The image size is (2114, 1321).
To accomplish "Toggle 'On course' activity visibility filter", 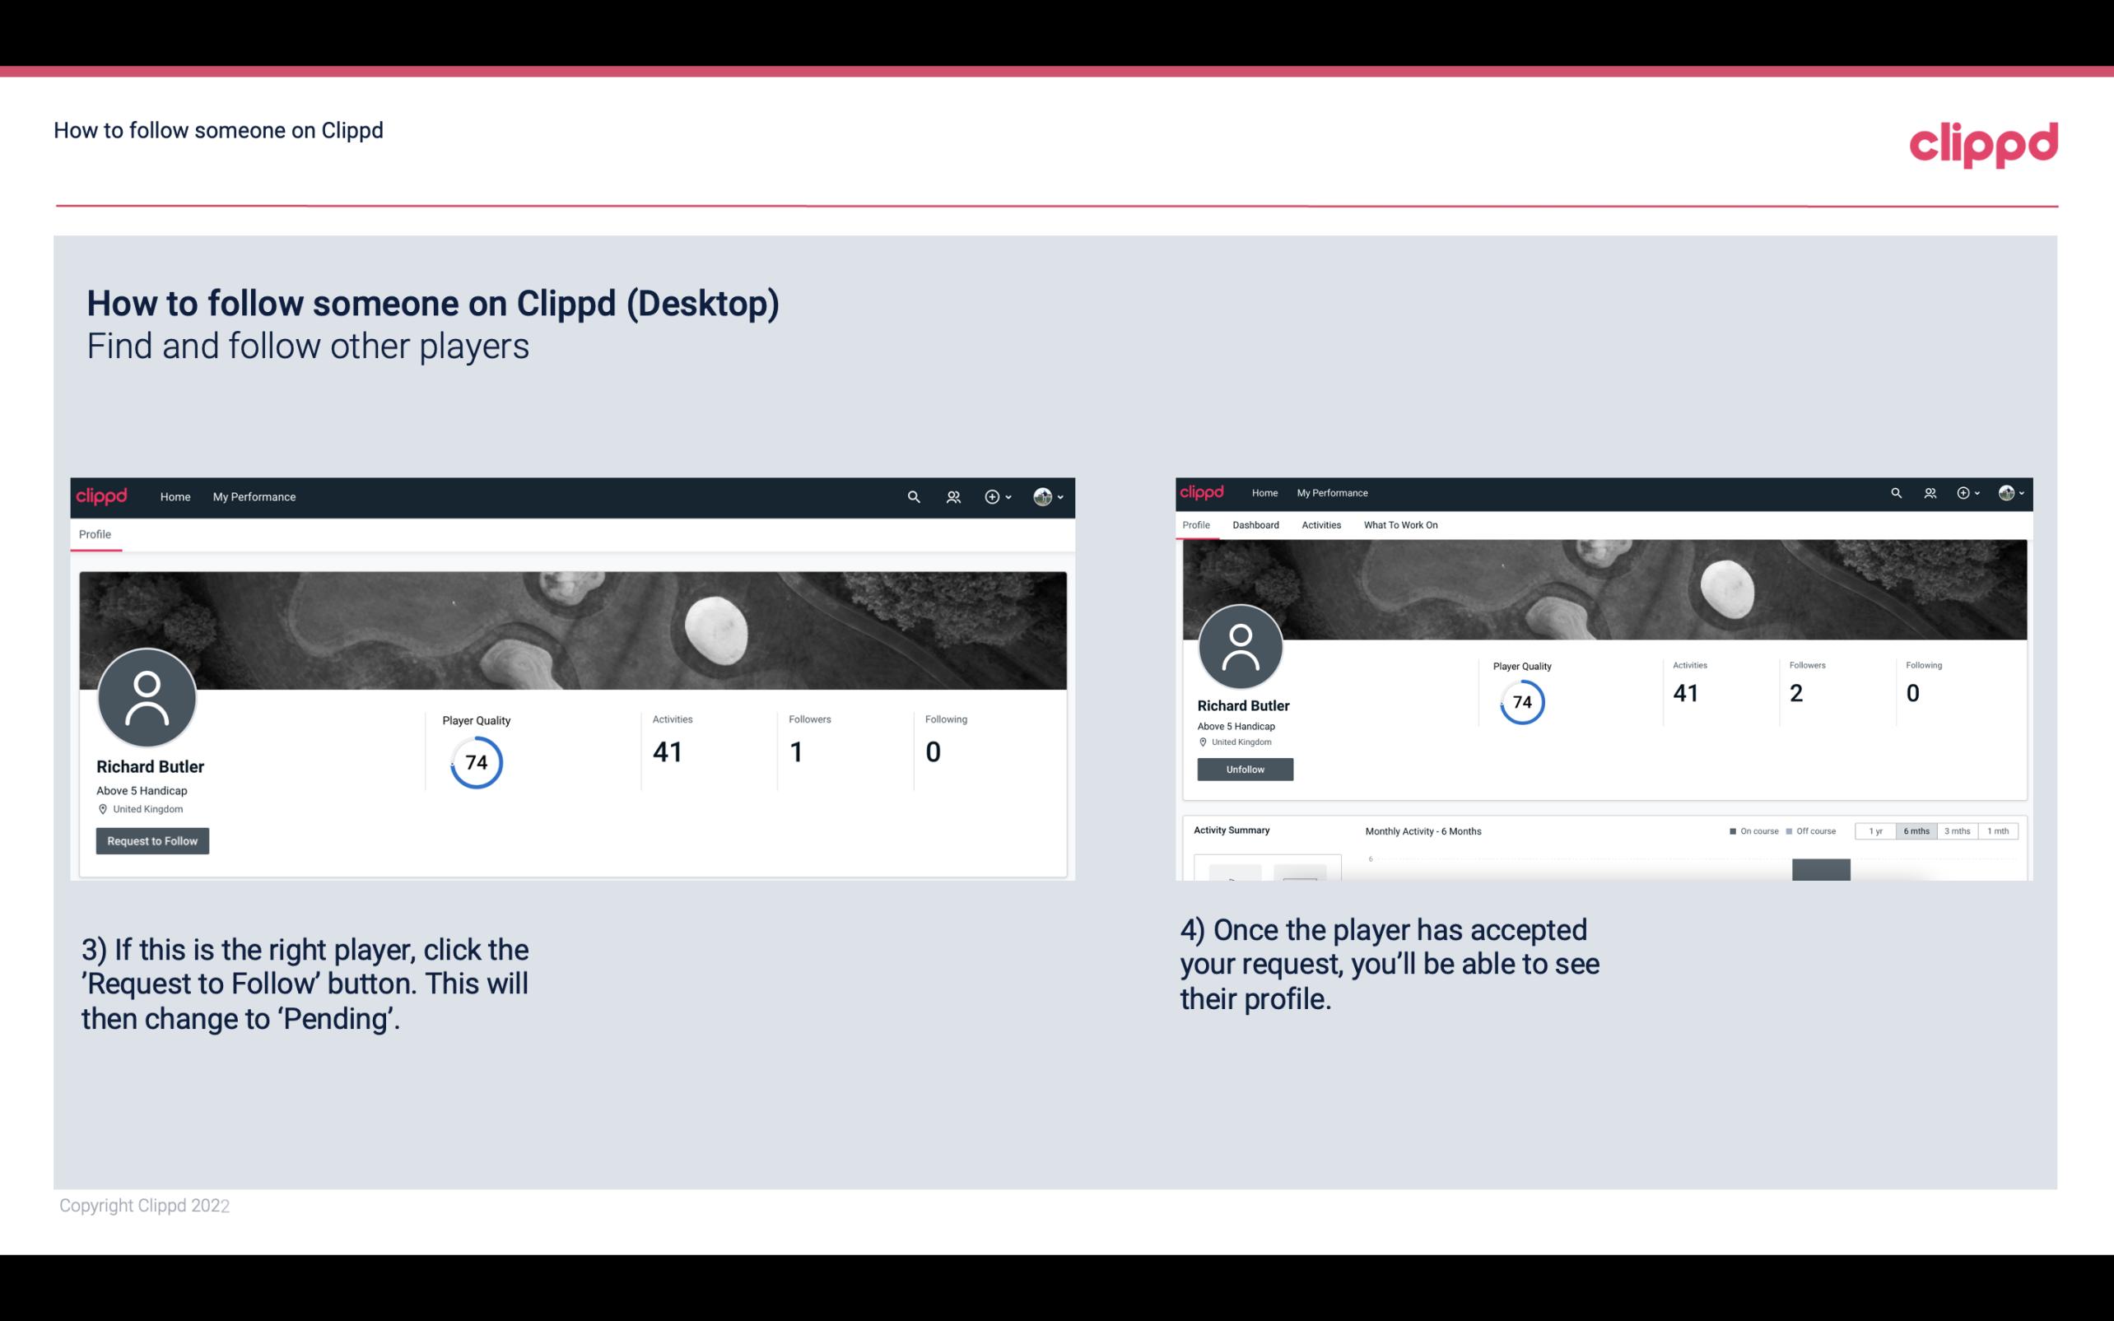I will pyautogui.click(x=1748, y=830).
